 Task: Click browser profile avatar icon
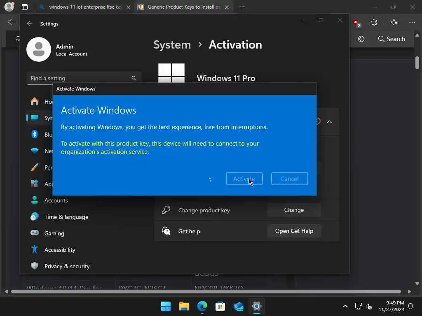click(9, 7)
